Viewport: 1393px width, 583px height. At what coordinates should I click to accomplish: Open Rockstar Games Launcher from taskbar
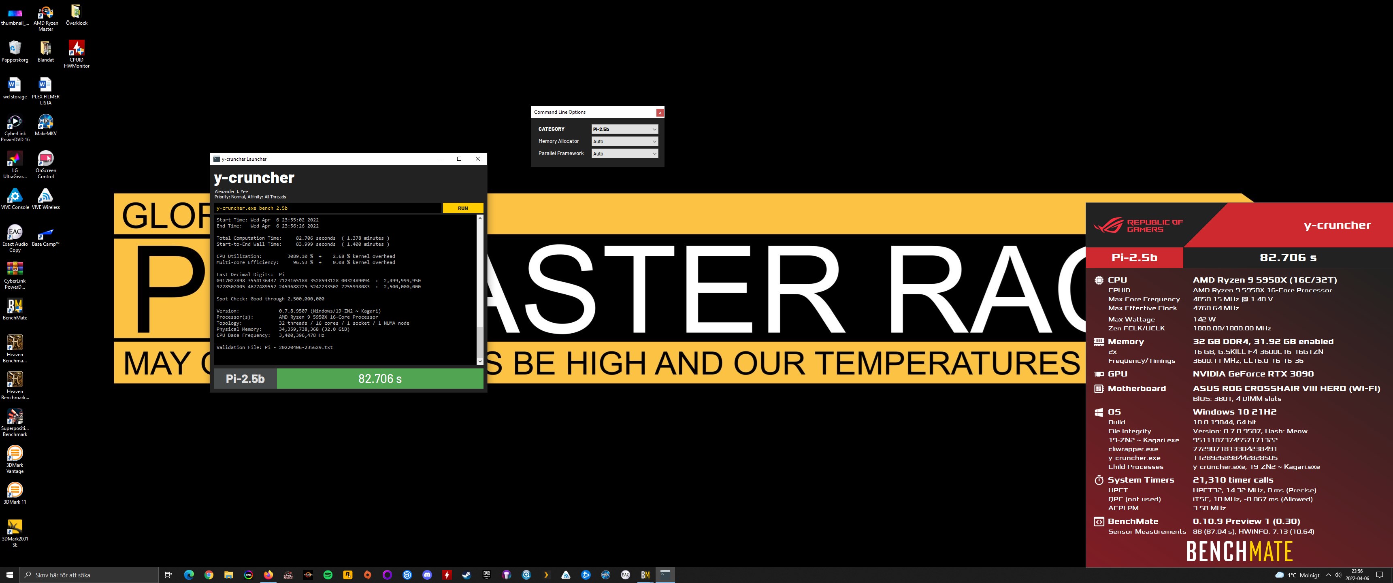(348, 575)
